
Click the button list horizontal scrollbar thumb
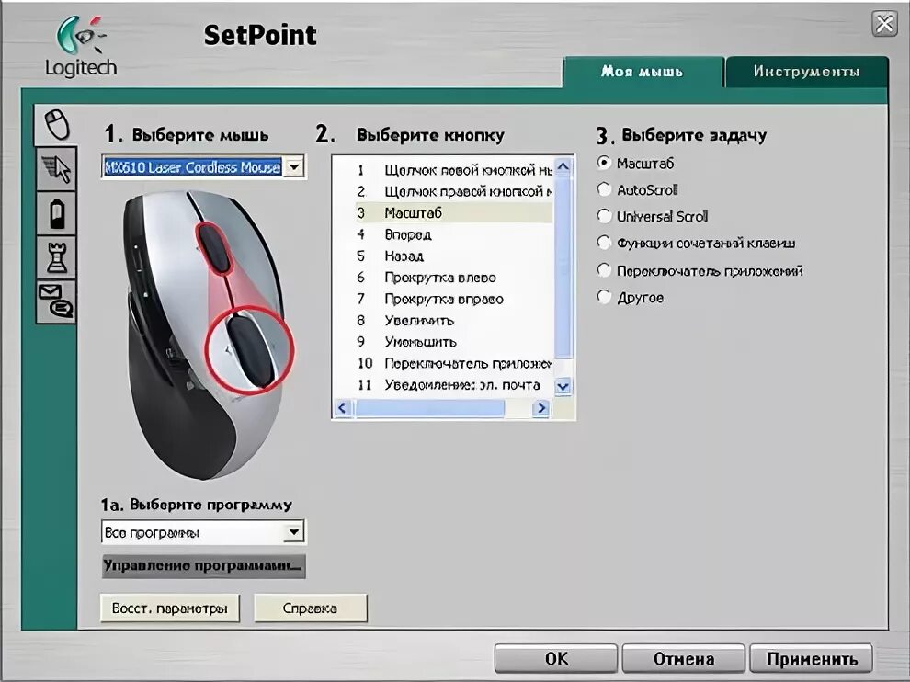[429, 408]
